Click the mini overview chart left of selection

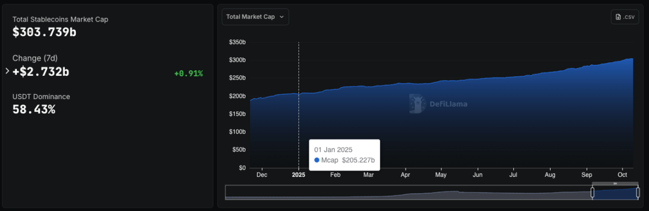[408, 193]
